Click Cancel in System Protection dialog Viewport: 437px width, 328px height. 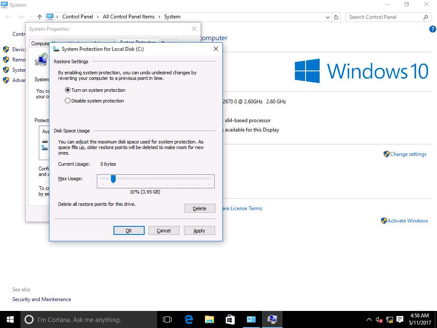(x=163, y=230)
